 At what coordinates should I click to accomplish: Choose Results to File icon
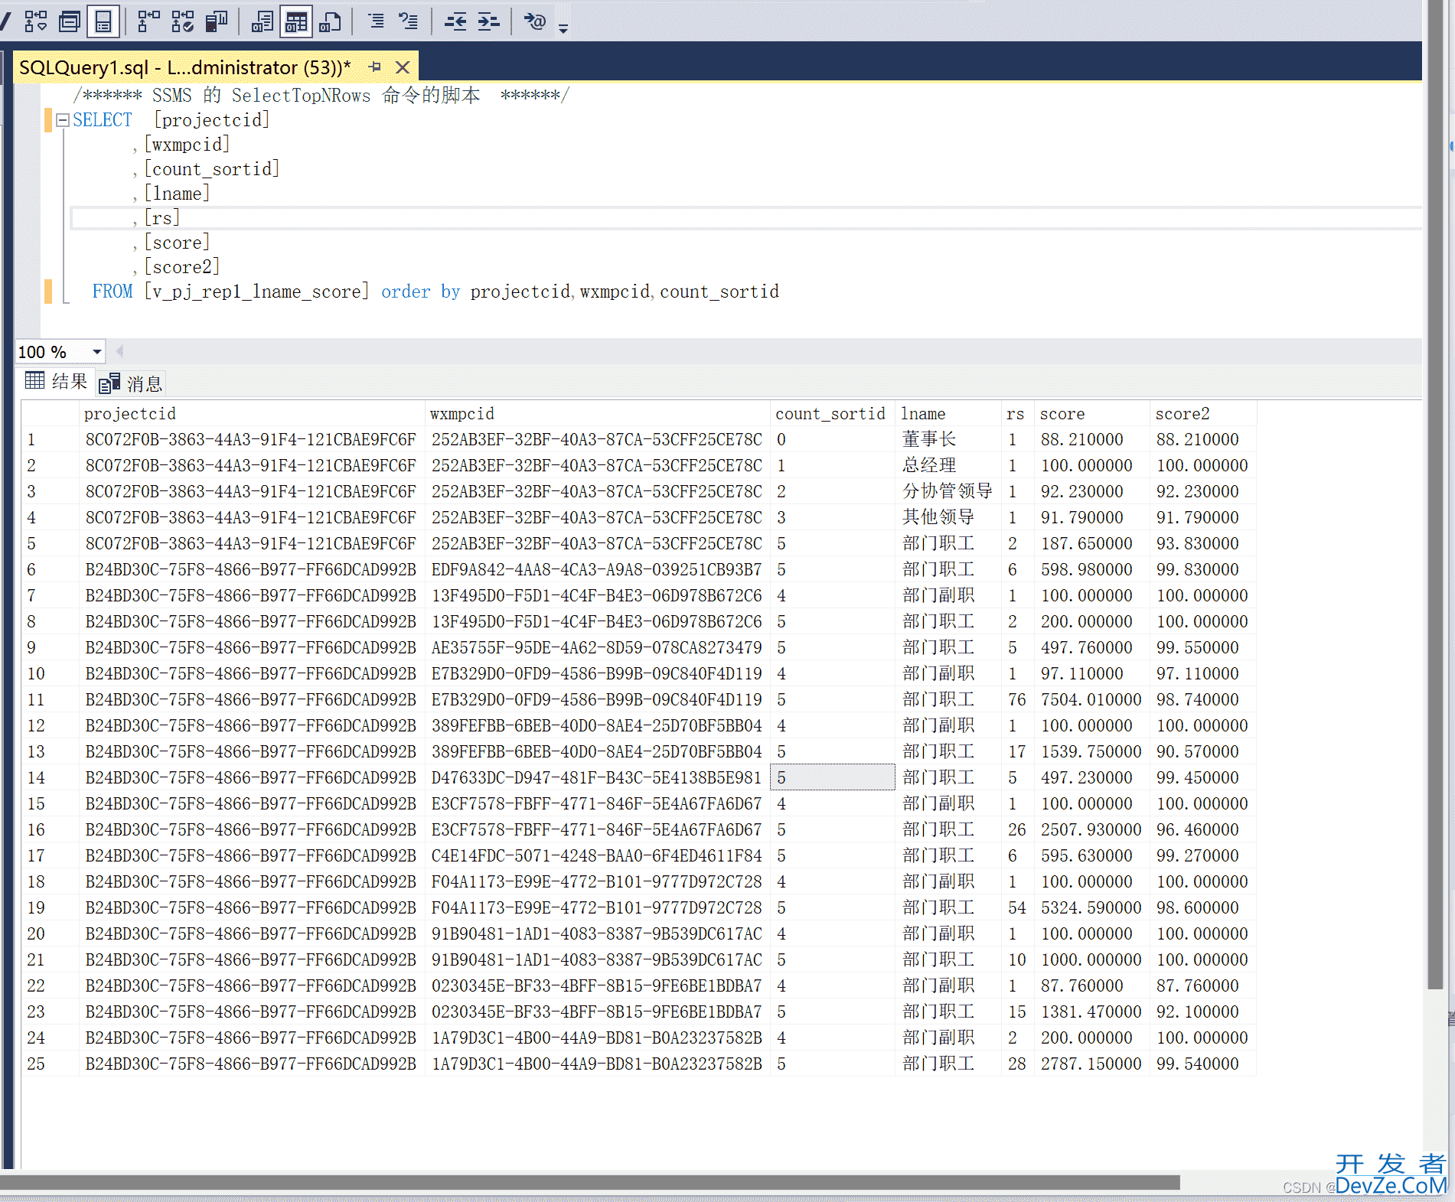pos(330,21)
